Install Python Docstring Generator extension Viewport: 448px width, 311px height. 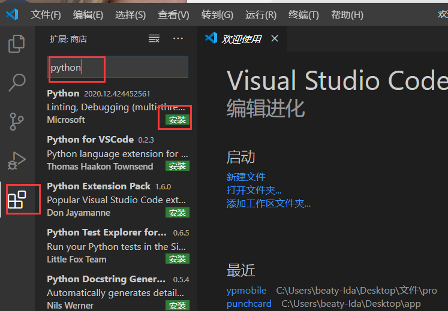tap(178, 305)
